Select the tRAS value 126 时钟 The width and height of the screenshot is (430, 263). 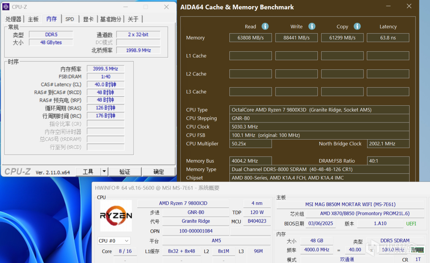105,108
